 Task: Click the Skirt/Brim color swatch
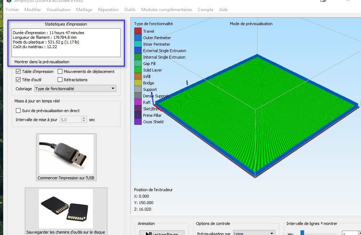click(x=138, y=109)
